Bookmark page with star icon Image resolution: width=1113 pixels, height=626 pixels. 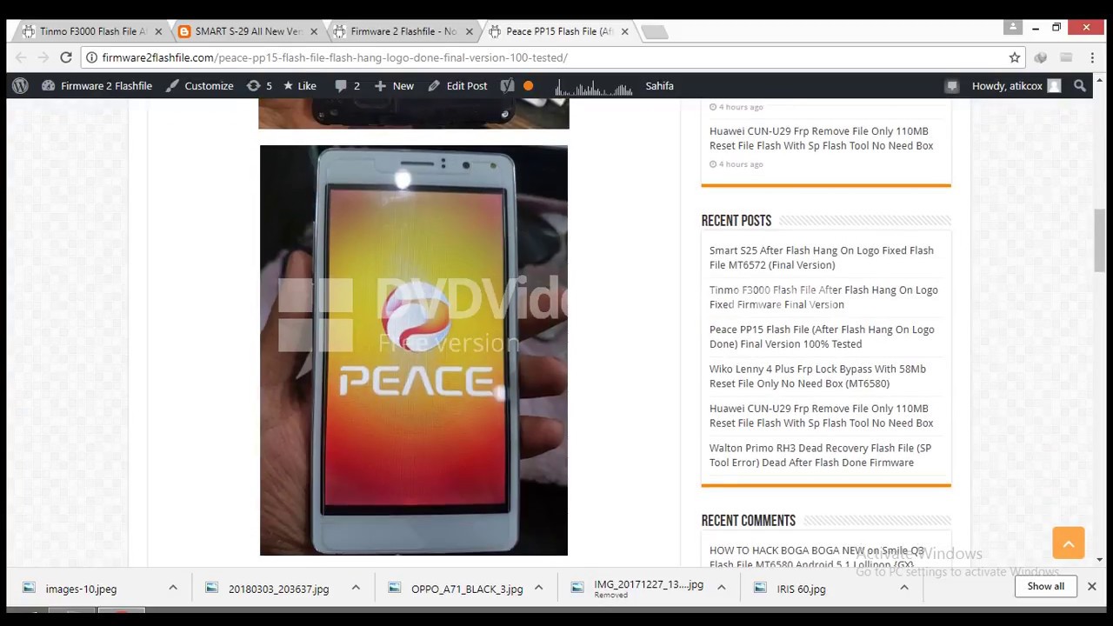tap(1014, 57)
